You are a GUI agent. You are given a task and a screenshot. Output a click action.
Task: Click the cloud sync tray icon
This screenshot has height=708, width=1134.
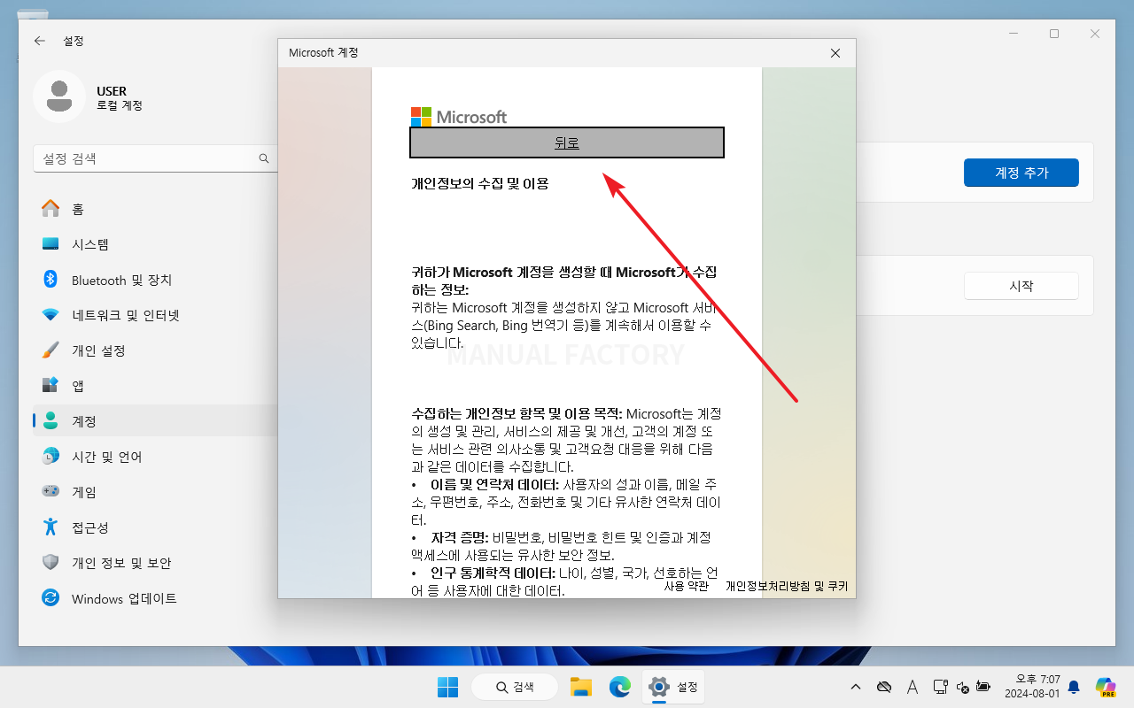pos(883,687)
